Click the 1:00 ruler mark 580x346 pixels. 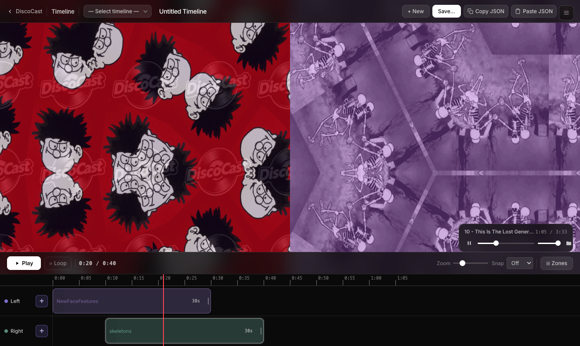(376, 278)
